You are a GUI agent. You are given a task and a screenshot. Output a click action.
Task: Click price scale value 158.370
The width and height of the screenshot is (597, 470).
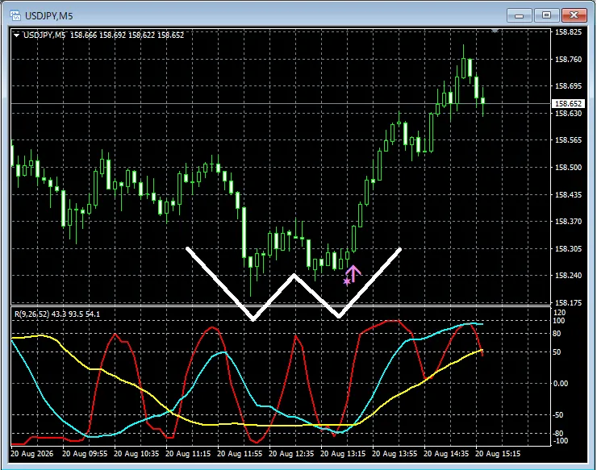pyautogui.click(x=568, y=221)
